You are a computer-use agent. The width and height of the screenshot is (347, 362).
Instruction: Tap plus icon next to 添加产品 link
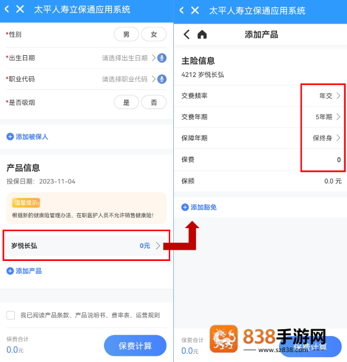[x=10, y=271]
